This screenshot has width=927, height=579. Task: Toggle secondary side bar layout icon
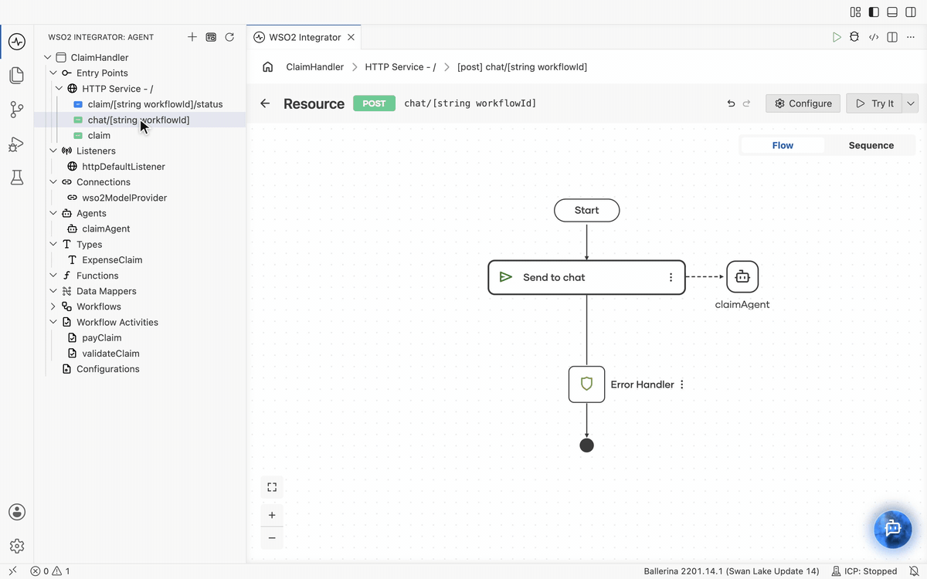[911, 12]
